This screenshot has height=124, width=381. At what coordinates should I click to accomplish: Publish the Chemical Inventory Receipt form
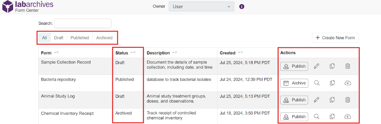(294, 117)
